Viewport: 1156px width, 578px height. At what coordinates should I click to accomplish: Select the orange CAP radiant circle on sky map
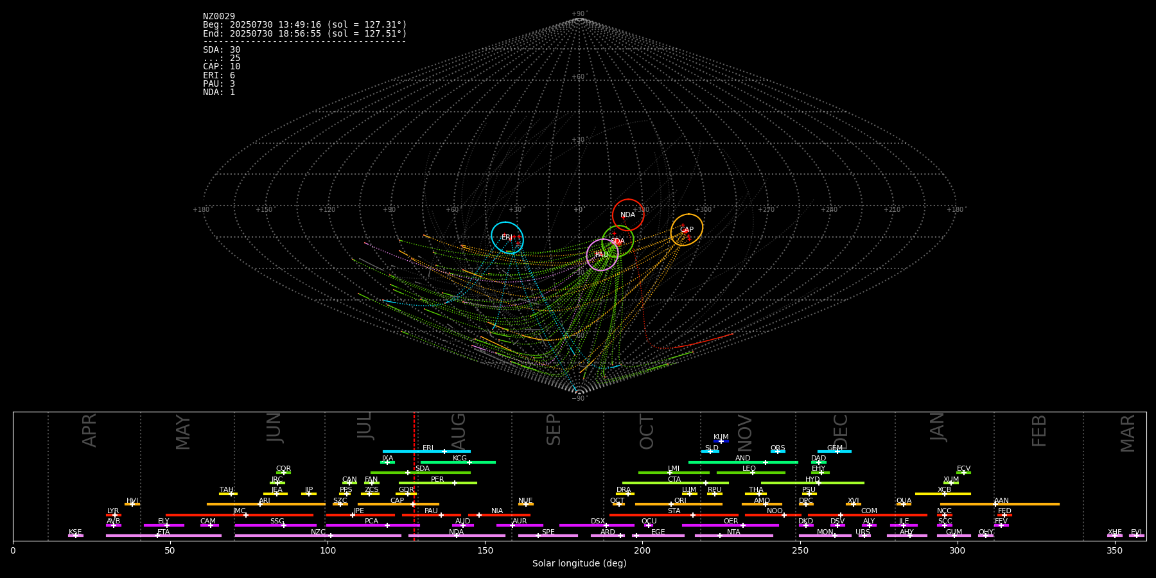tap(687, 230)
